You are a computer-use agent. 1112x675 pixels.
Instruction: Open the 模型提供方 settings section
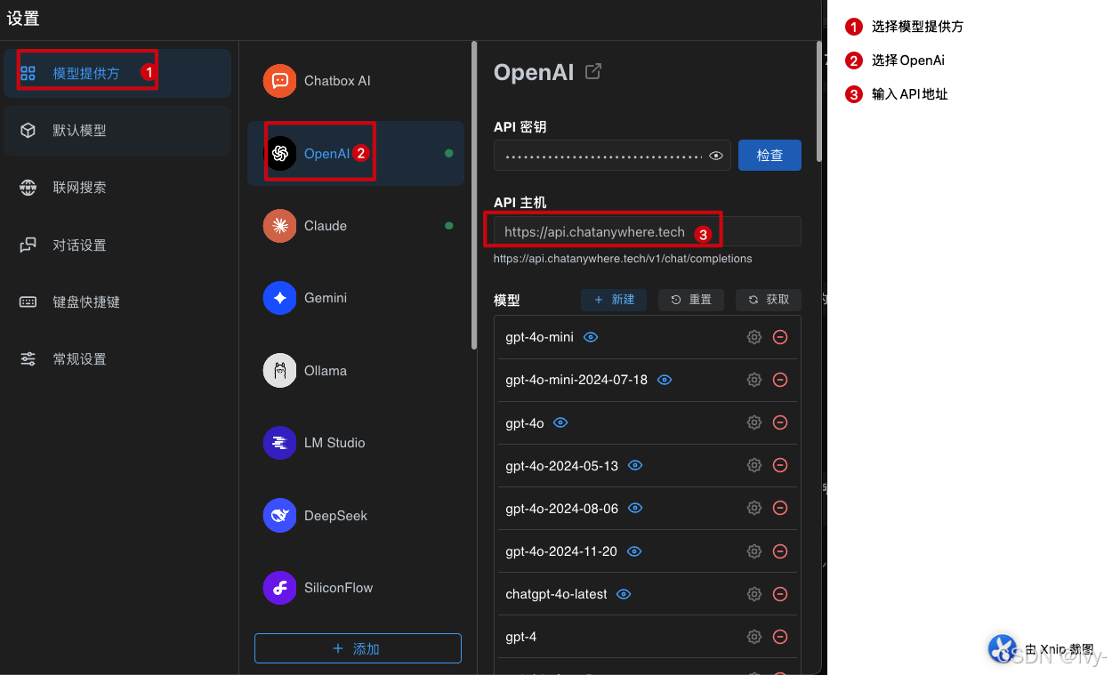[117, 73]
